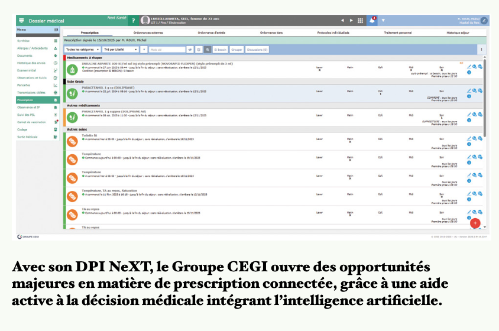Edit the insulin asparte prescription pencil icon
Screen dimensions: 499x331
[469, 66]
